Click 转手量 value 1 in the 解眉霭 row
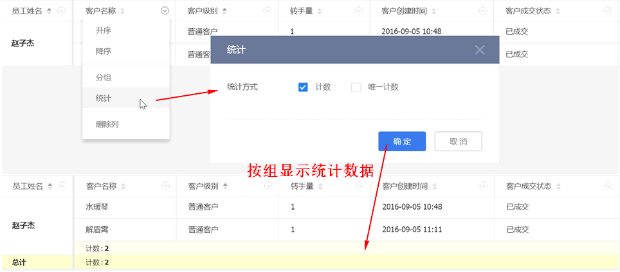 pos(293,230)
